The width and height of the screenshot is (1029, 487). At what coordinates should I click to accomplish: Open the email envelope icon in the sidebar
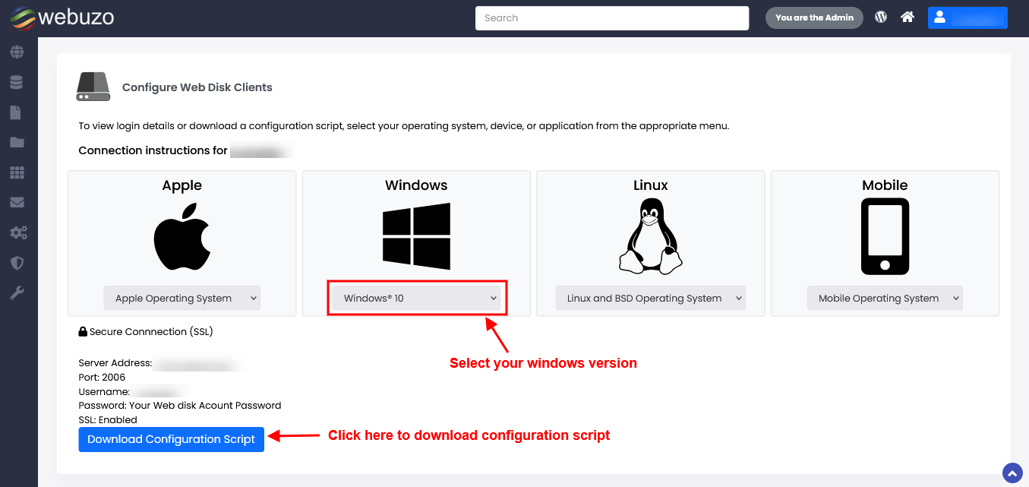(18, 202)
